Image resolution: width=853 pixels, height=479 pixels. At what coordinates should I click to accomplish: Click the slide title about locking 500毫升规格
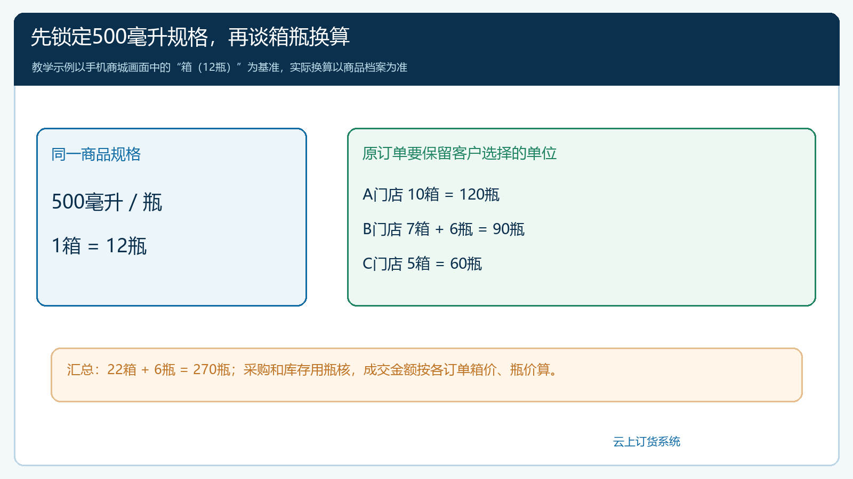tap(190, 37)
